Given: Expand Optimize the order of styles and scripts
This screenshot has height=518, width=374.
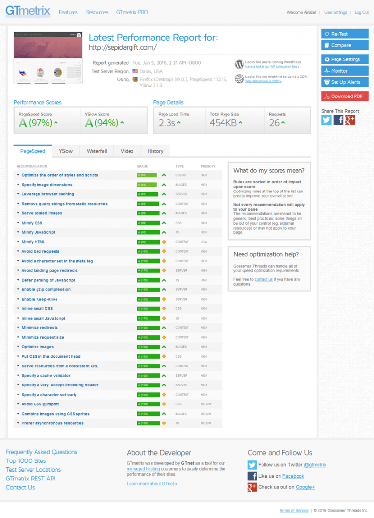Looking at the screenshot, I should (x=60, y=175).
